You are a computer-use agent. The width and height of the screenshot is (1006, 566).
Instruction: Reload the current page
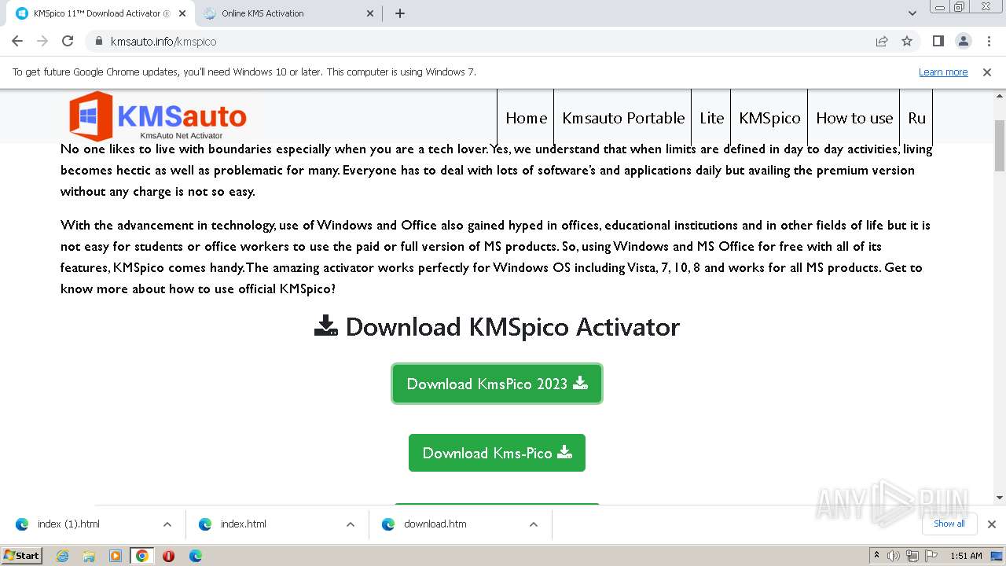[68, 41]
